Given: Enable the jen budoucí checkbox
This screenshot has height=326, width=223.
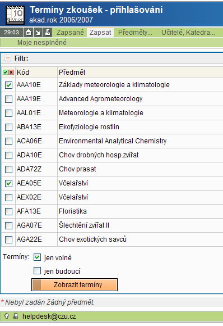Looking at the screenshot, I should tap(37, 271).
